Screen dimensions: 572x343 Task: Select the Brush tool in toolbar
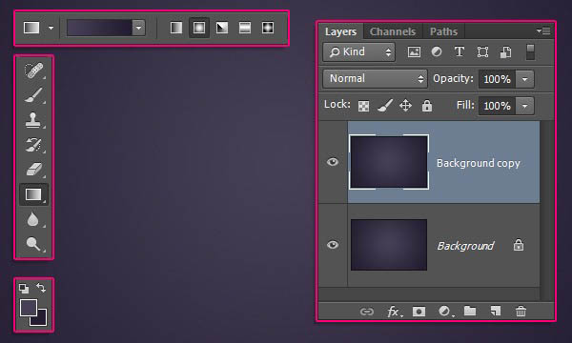click(x=33, y=95)
